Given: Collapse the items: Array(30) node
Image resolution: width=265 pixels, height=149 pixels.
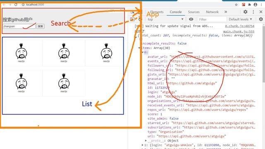Looking at the screenshot, I should (139, 48).
